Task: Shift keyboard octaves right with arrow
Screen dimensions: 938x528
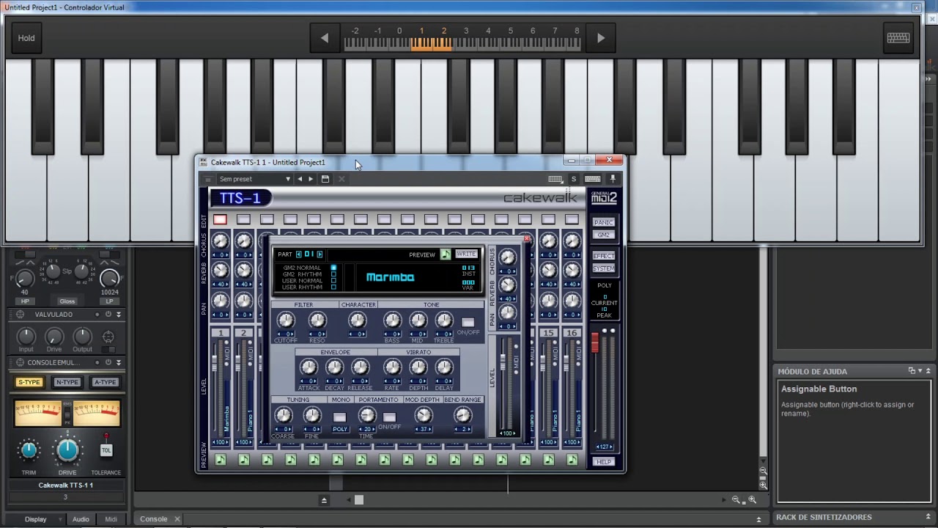Action: (601, 38)
